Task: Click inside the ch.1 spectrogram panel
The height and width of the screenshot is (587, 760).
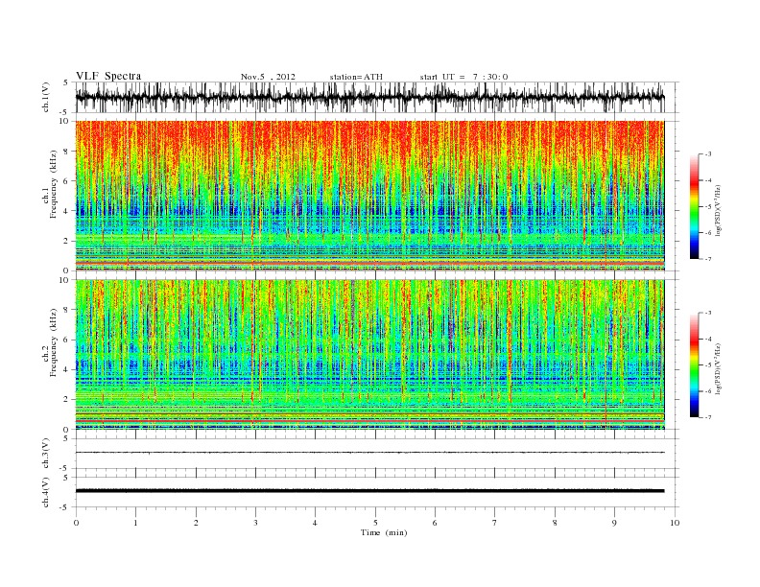Action: point(369,196)
